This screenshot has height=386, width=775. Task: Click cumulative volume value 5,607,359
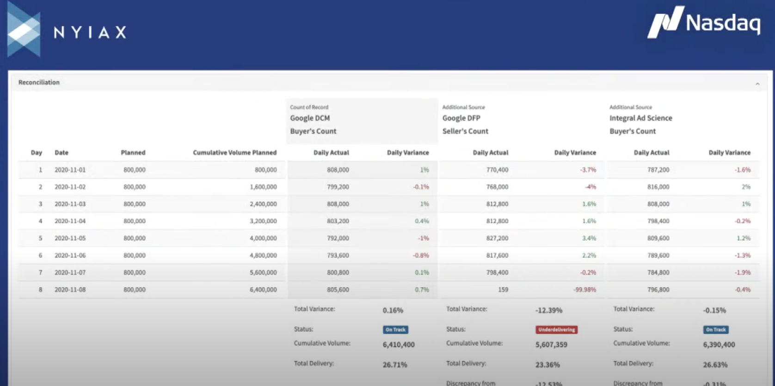[x=551, y=344]
